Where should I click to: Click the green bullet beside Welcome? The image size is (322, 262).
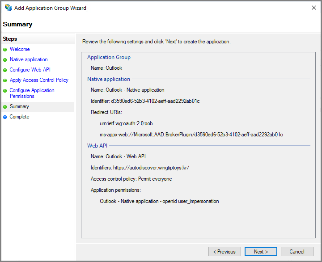5,50
